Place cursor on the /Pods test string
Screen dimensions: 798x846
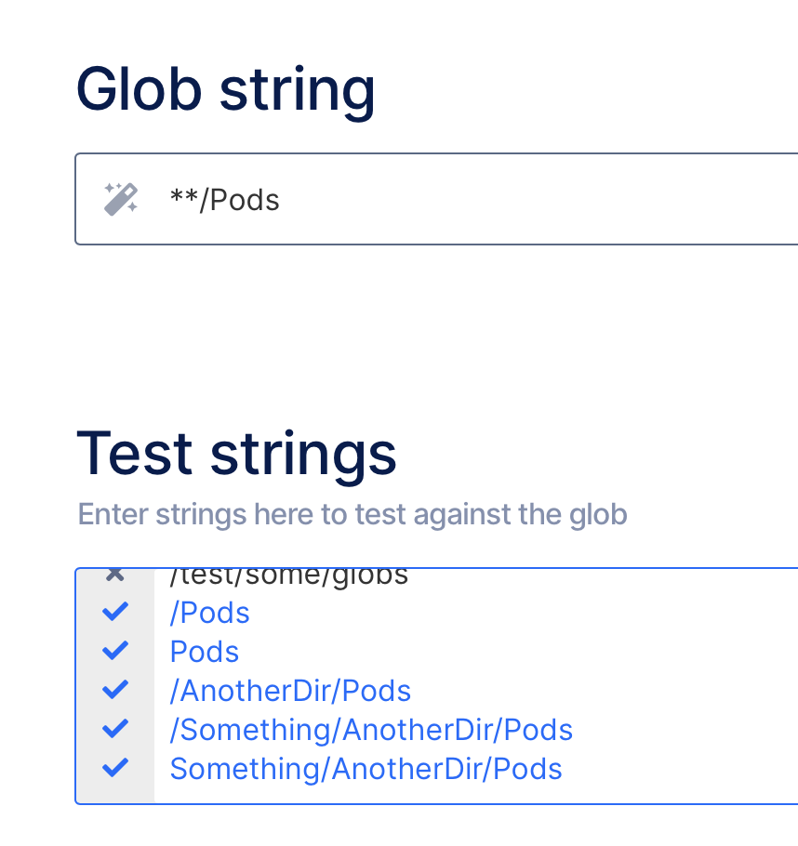coord(210,613)
